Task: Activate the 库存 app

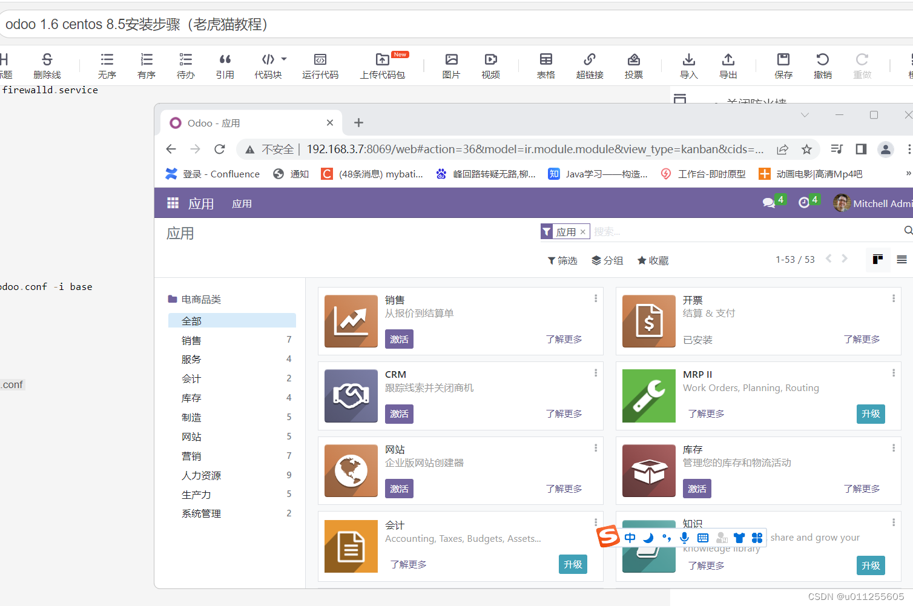Action: [697, 489]
